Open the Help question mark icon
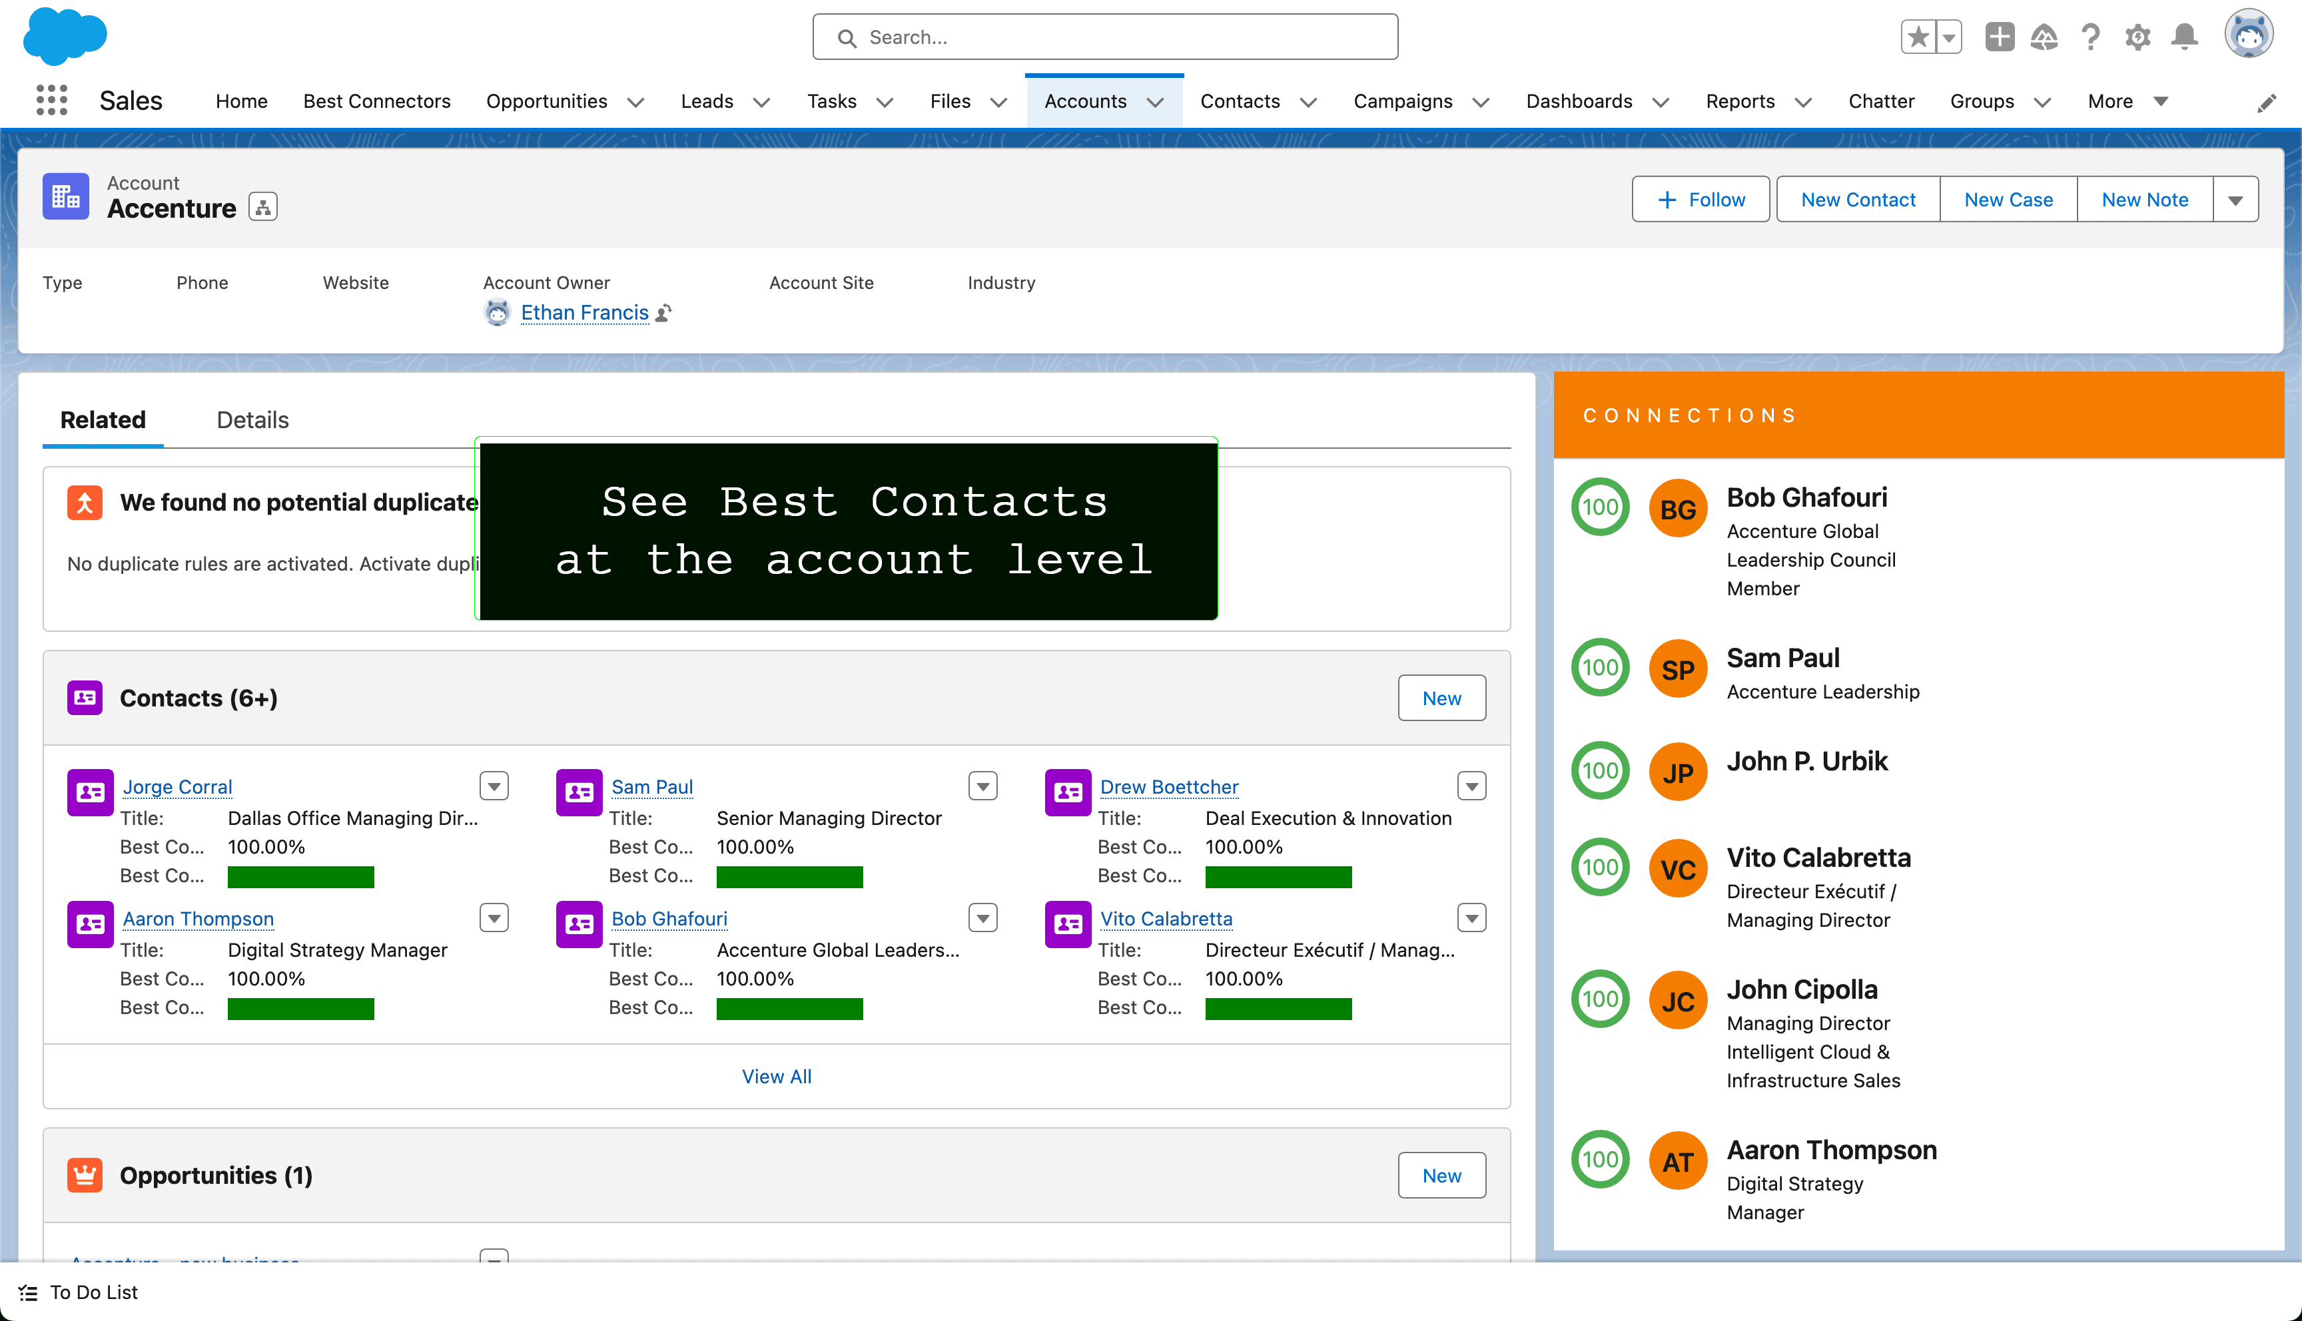The width and height of the screenshot is (2302, 1321). click(2091, 37)
